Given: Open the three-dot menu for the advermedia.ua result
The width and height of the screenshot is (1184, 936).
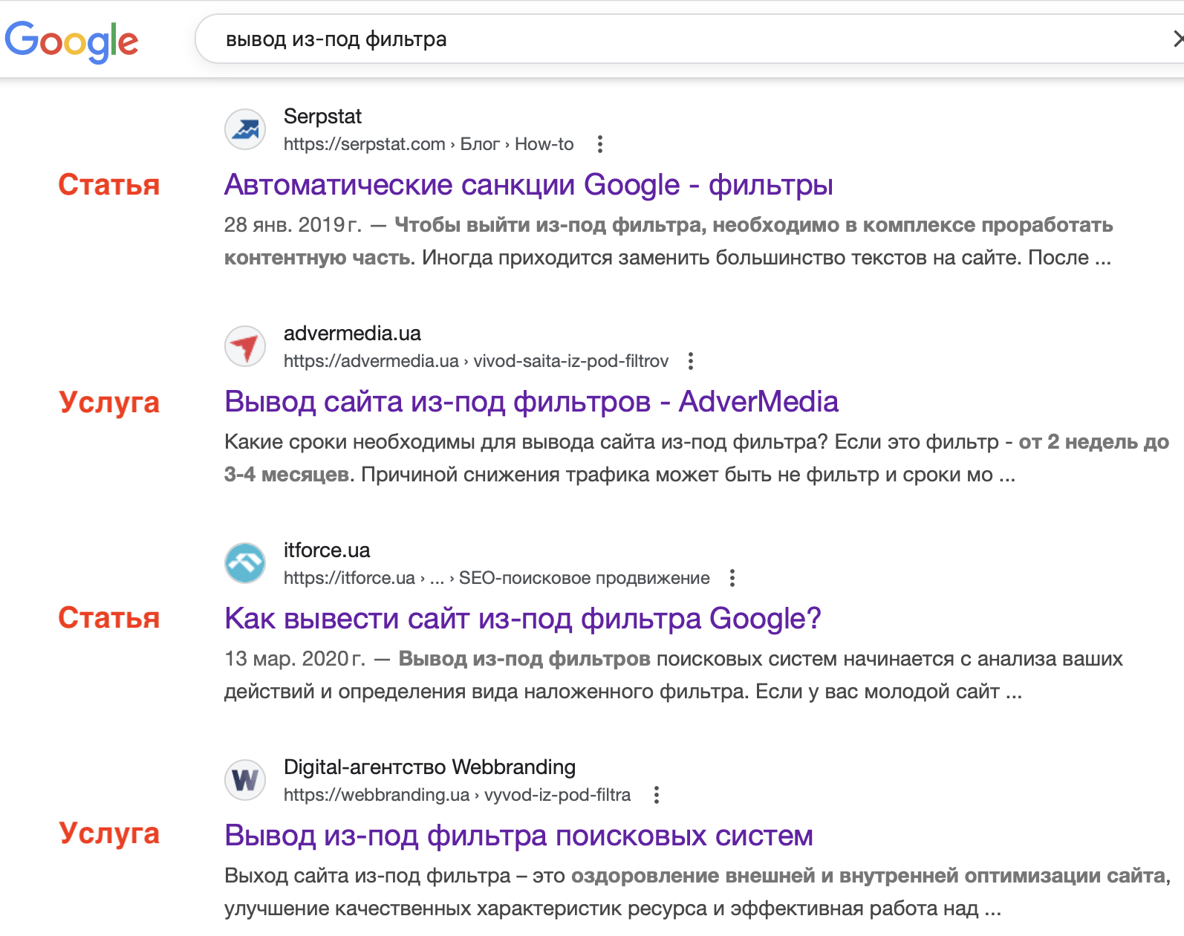Looking at the screenshot, I should (691, 361).
